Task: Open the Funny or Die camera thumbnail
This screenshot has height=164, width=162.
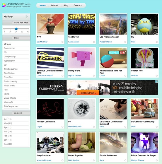Action: (82, 58)
